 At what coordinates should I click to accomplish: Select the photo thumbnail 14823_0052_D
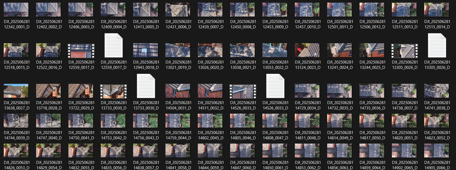(x=437, y=121)
